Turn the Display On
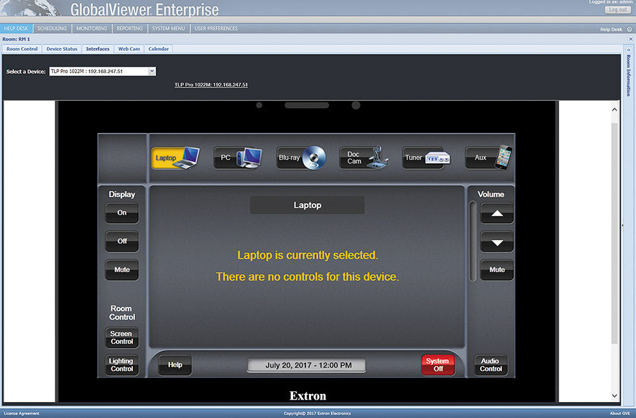This screenshot has width=636, height=418. tap(121, 213)
